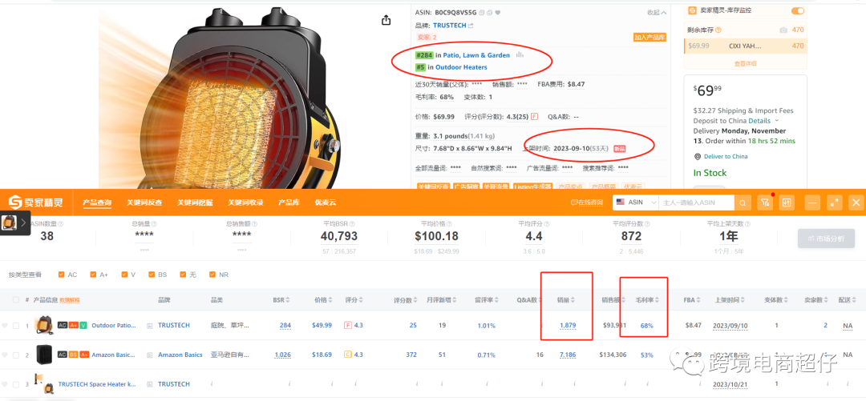Click the AC badge on the Outdoor Patio row
This screenshot has width=866, height=401.
pyautogui.click(x=63, y=326)
